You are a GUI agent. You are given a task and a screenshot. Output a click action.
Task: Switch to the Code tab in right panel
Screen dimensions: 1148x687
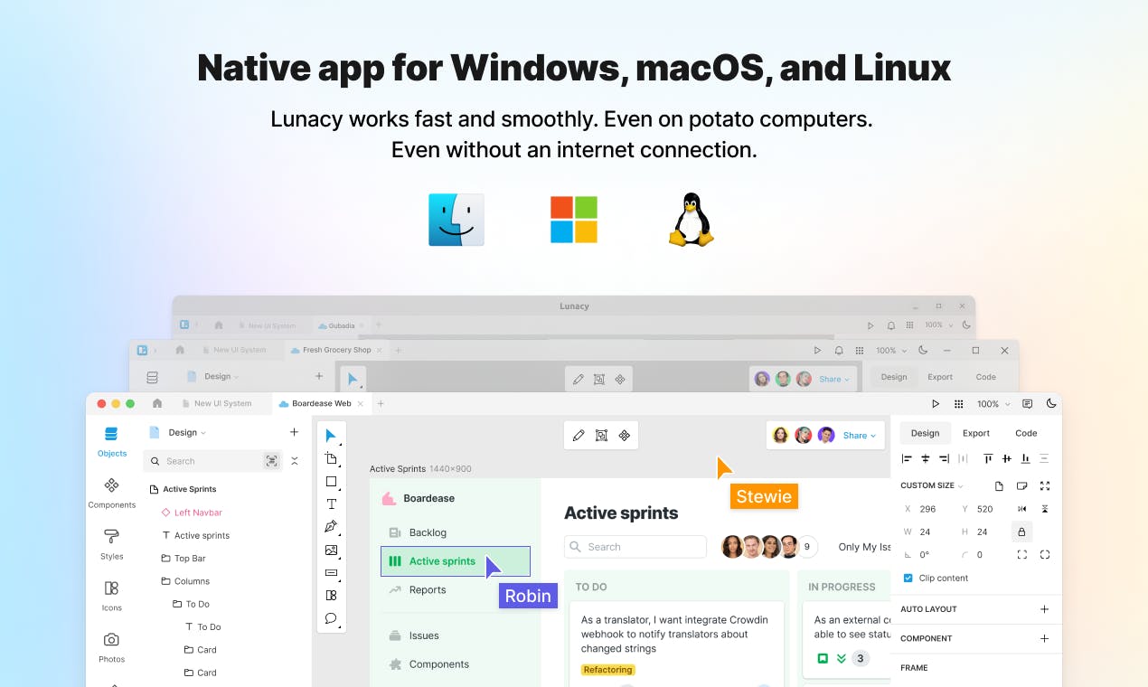click(1026, 433)
